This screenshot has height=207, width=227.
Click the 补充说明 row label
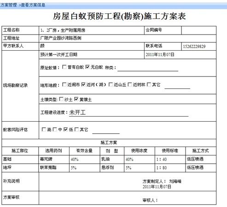12,181
